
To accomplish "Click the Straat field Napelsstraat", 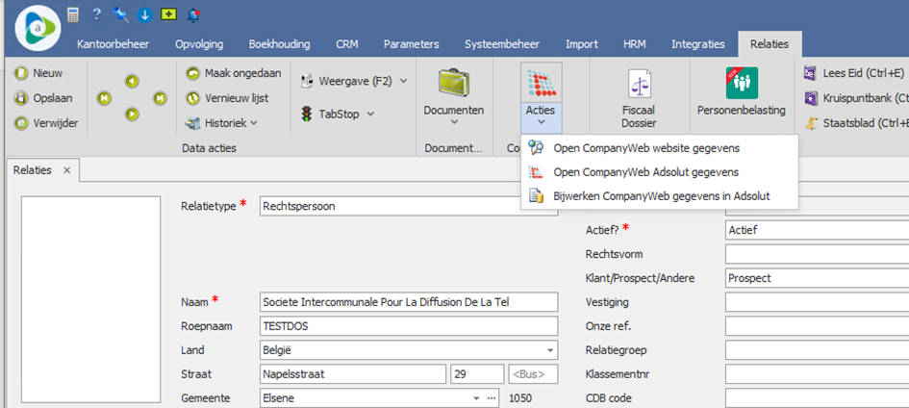I will point(353,374).
